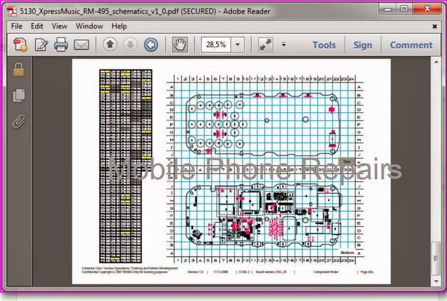
Task: Click the vertical scrollbar up arrow
Action: tap(436, 62)
